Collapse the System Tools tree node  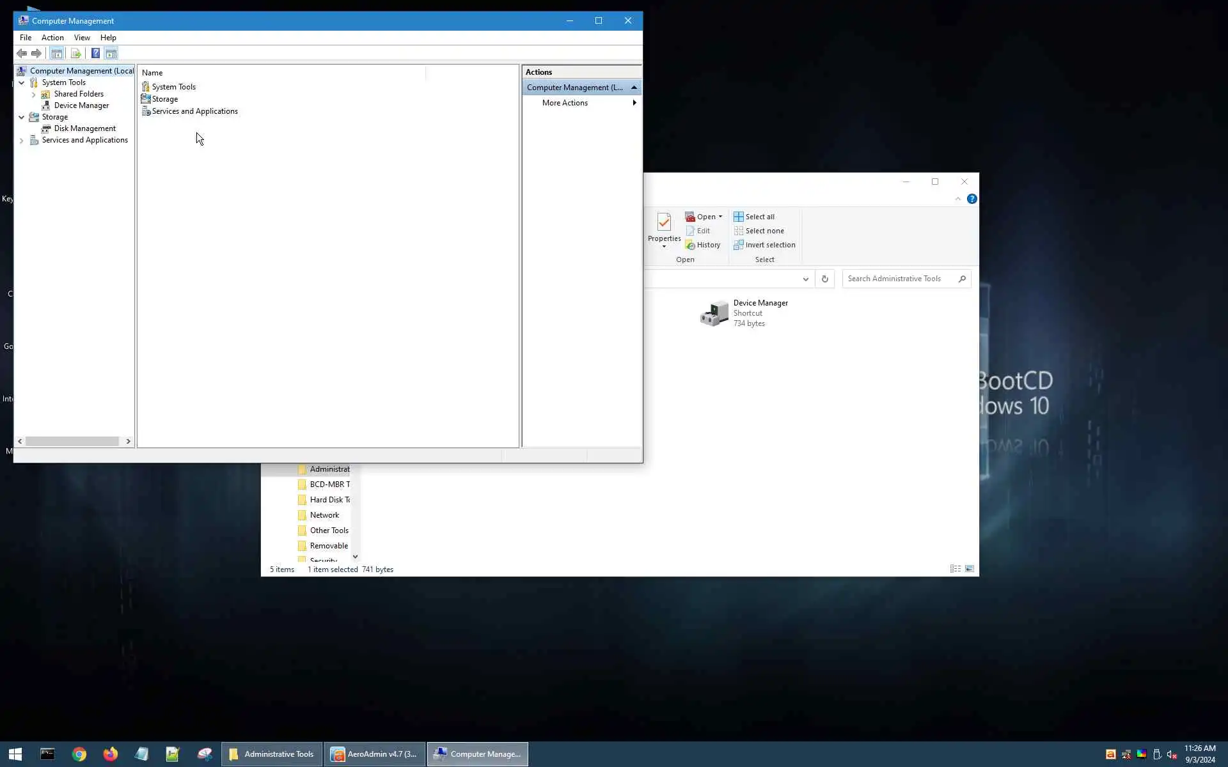(22, 82)
